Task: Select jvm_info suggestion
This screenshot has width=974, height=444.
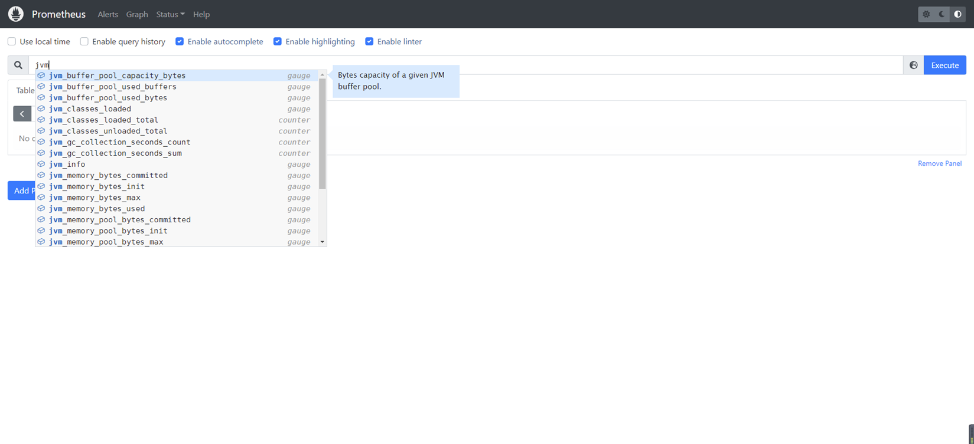Action: click(x=177, y=165)
